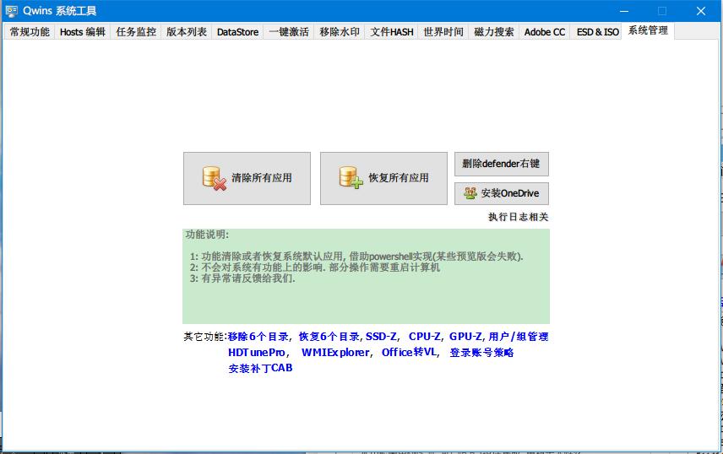Click description line 3 about 反馈
723x454 pixels.
(242, 278)
